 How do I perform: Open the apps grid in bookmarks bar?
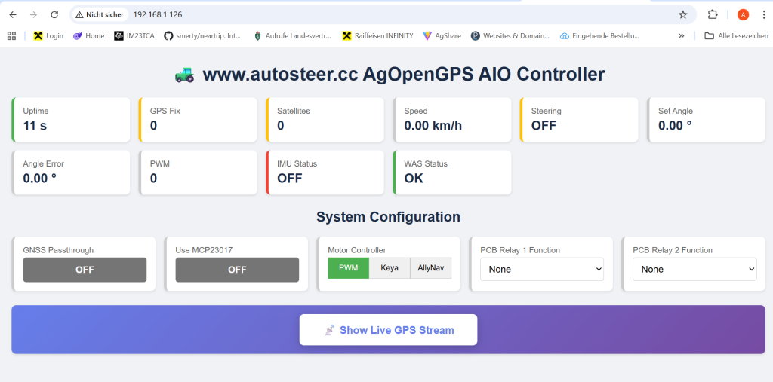click(11, 35)
